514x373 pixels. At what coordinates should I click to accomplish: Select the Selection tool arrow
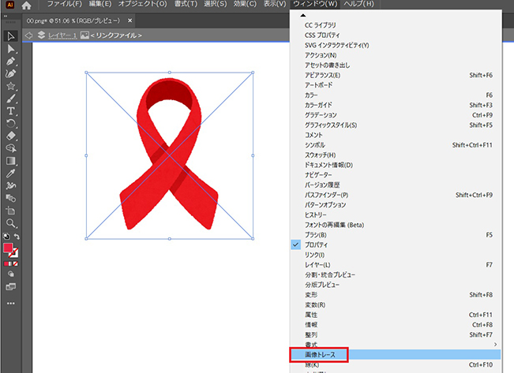[x=11, y=36]
